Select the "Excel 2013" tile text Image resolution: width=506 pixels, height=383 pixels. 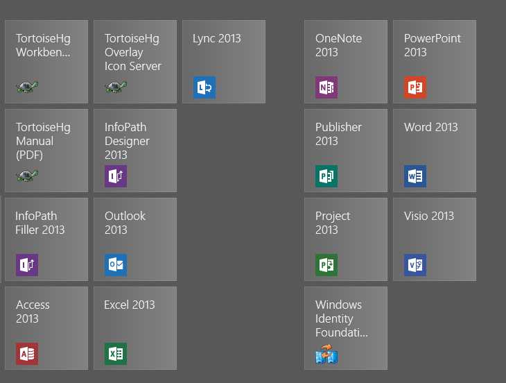point(130,305)
